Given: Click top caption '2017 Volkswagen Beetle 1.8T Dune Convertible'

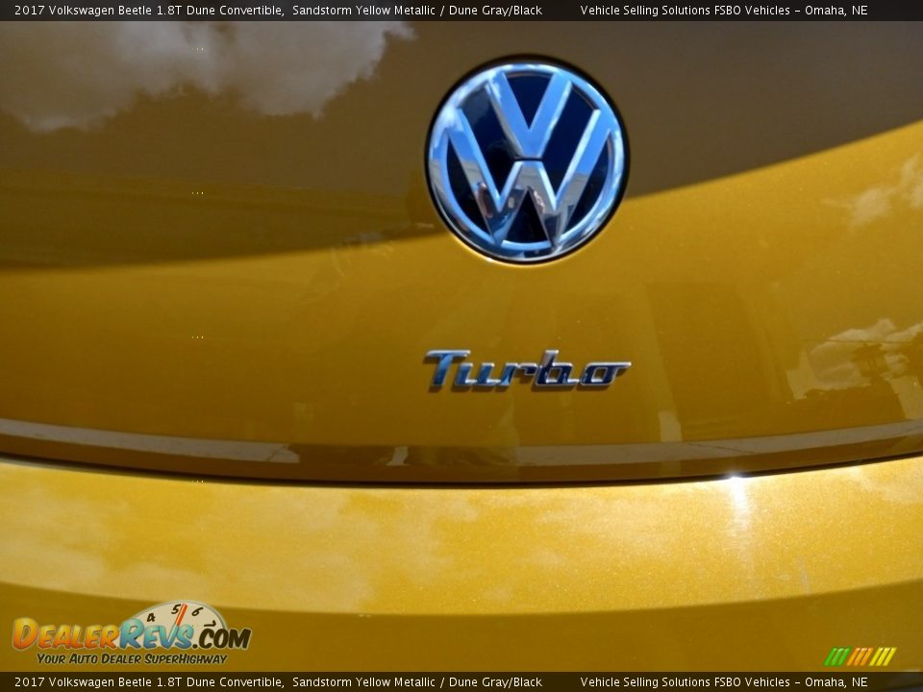Looking at the screenshot, I should click(x=148, y=10).
